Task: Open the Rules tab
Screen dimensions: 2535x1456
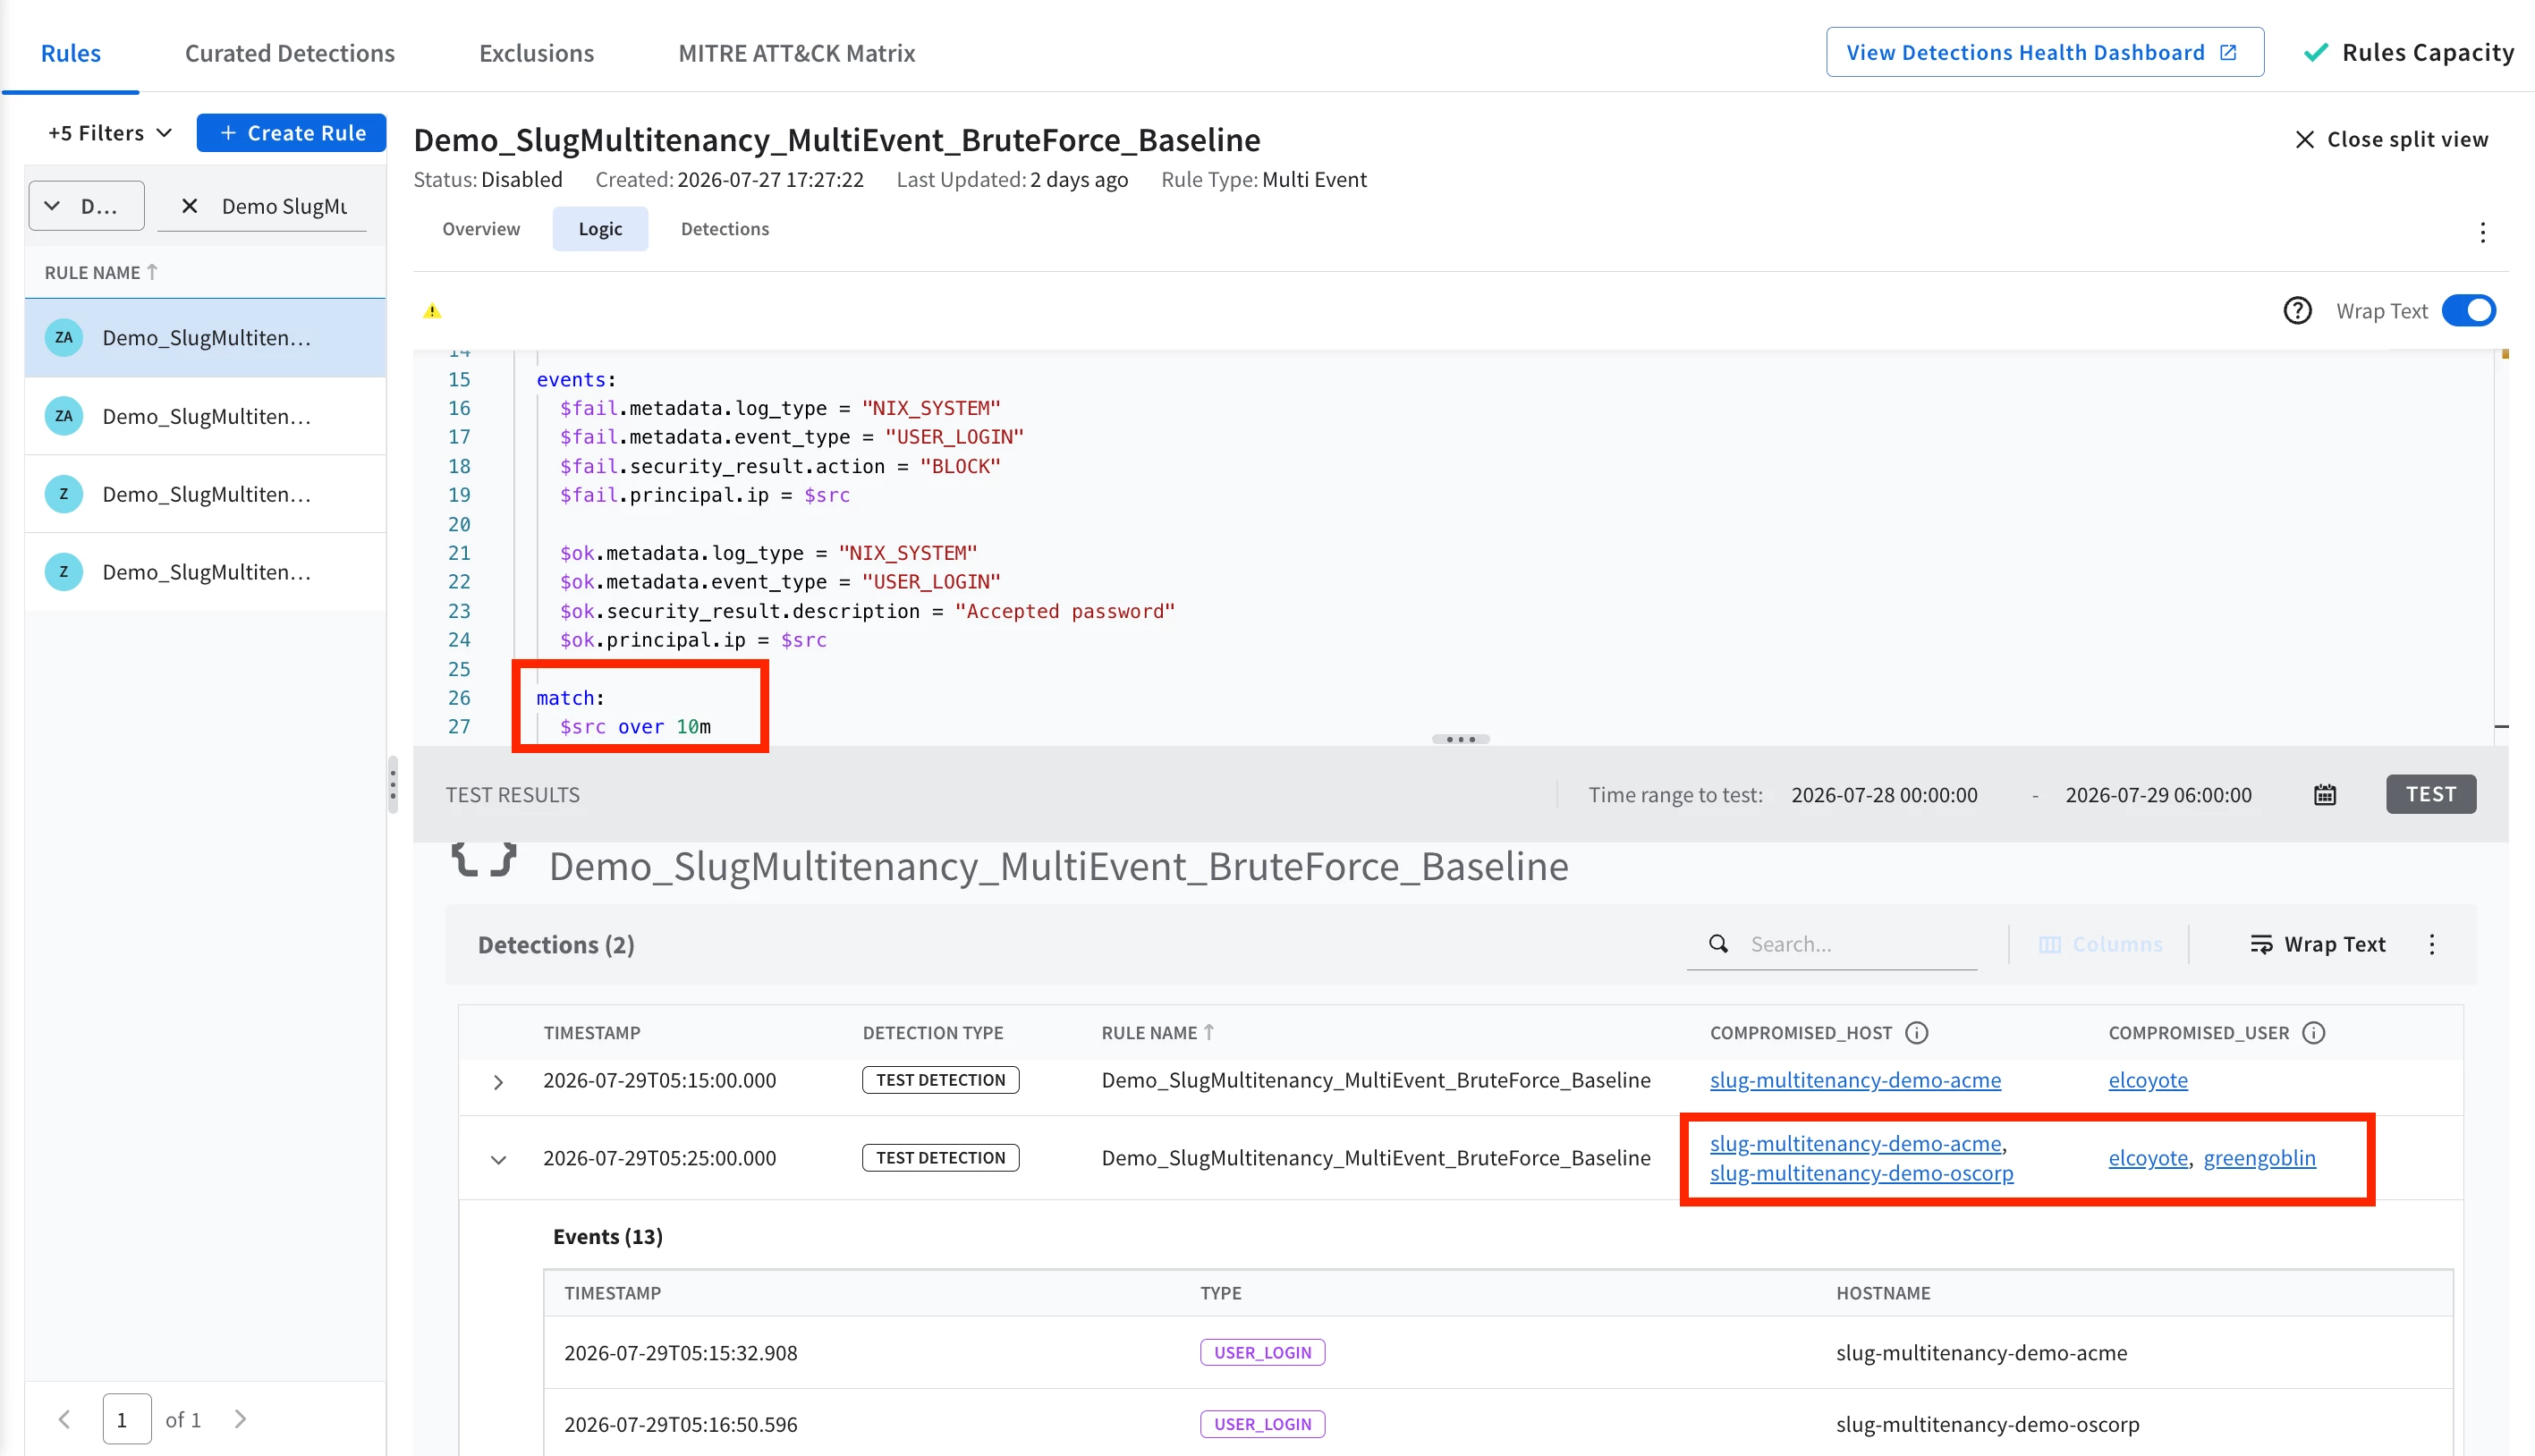Action: 70,53
